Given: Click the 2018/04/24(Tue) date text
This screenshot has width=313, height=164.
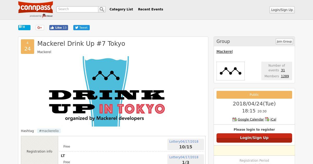Looking at the screenshot, I should [254, 104].
